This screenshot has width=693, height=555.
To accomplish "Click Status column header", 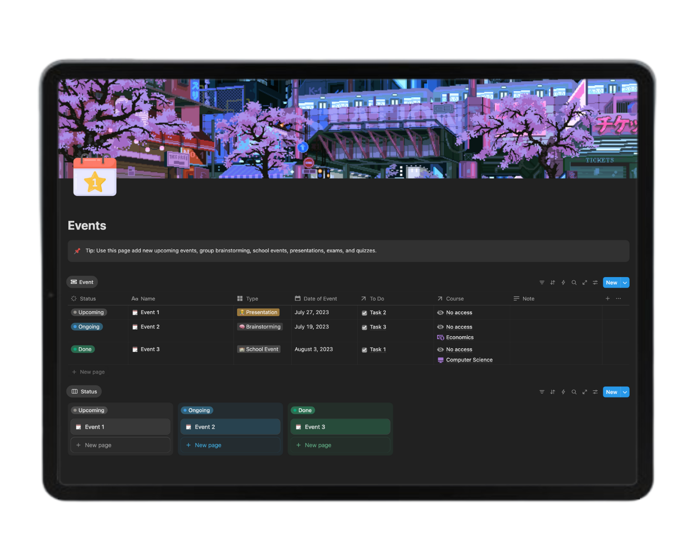I will click(x=84, y=299).
